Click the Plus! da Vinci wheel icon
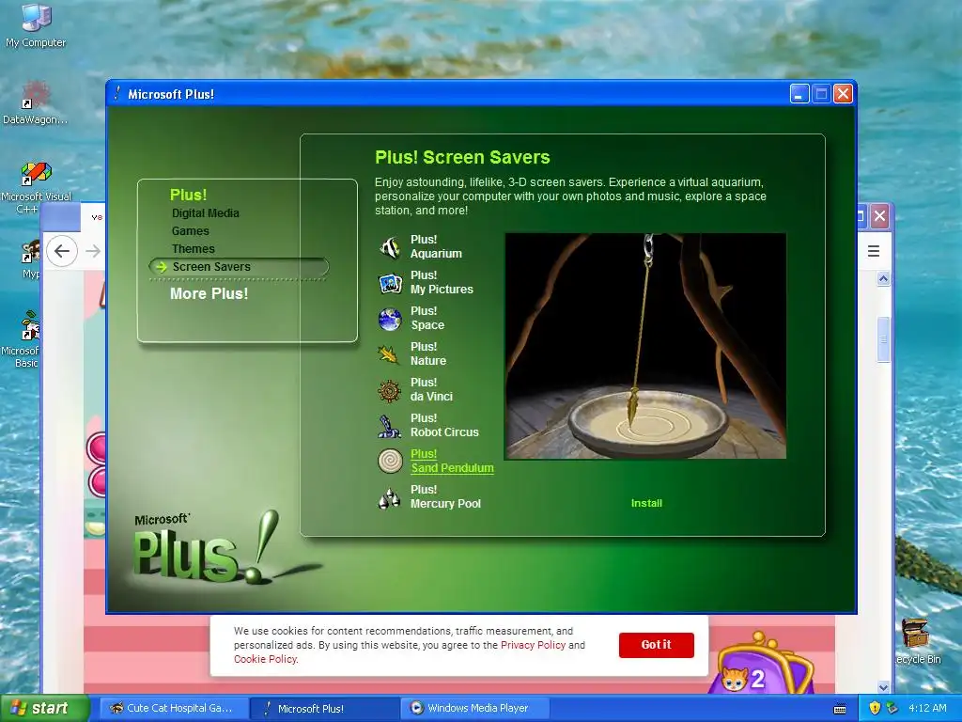Viewport: 962px width, 722px height. (x=390, y=390)
